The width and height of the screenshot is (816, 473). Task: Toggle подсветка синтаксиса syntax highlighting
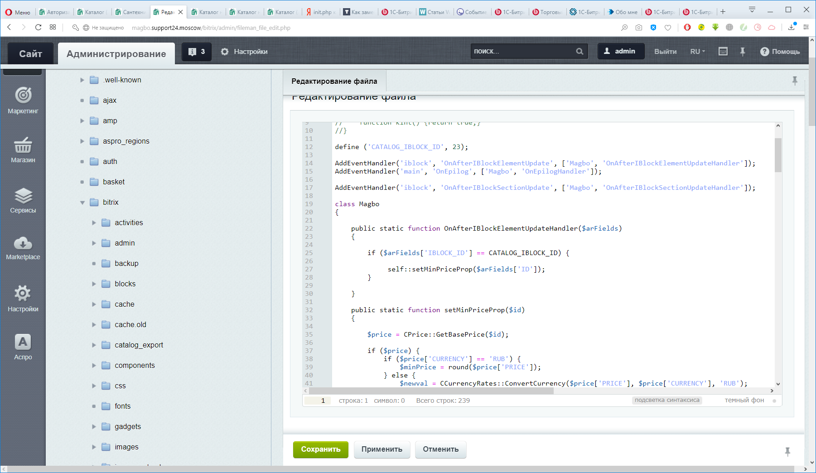667,400
